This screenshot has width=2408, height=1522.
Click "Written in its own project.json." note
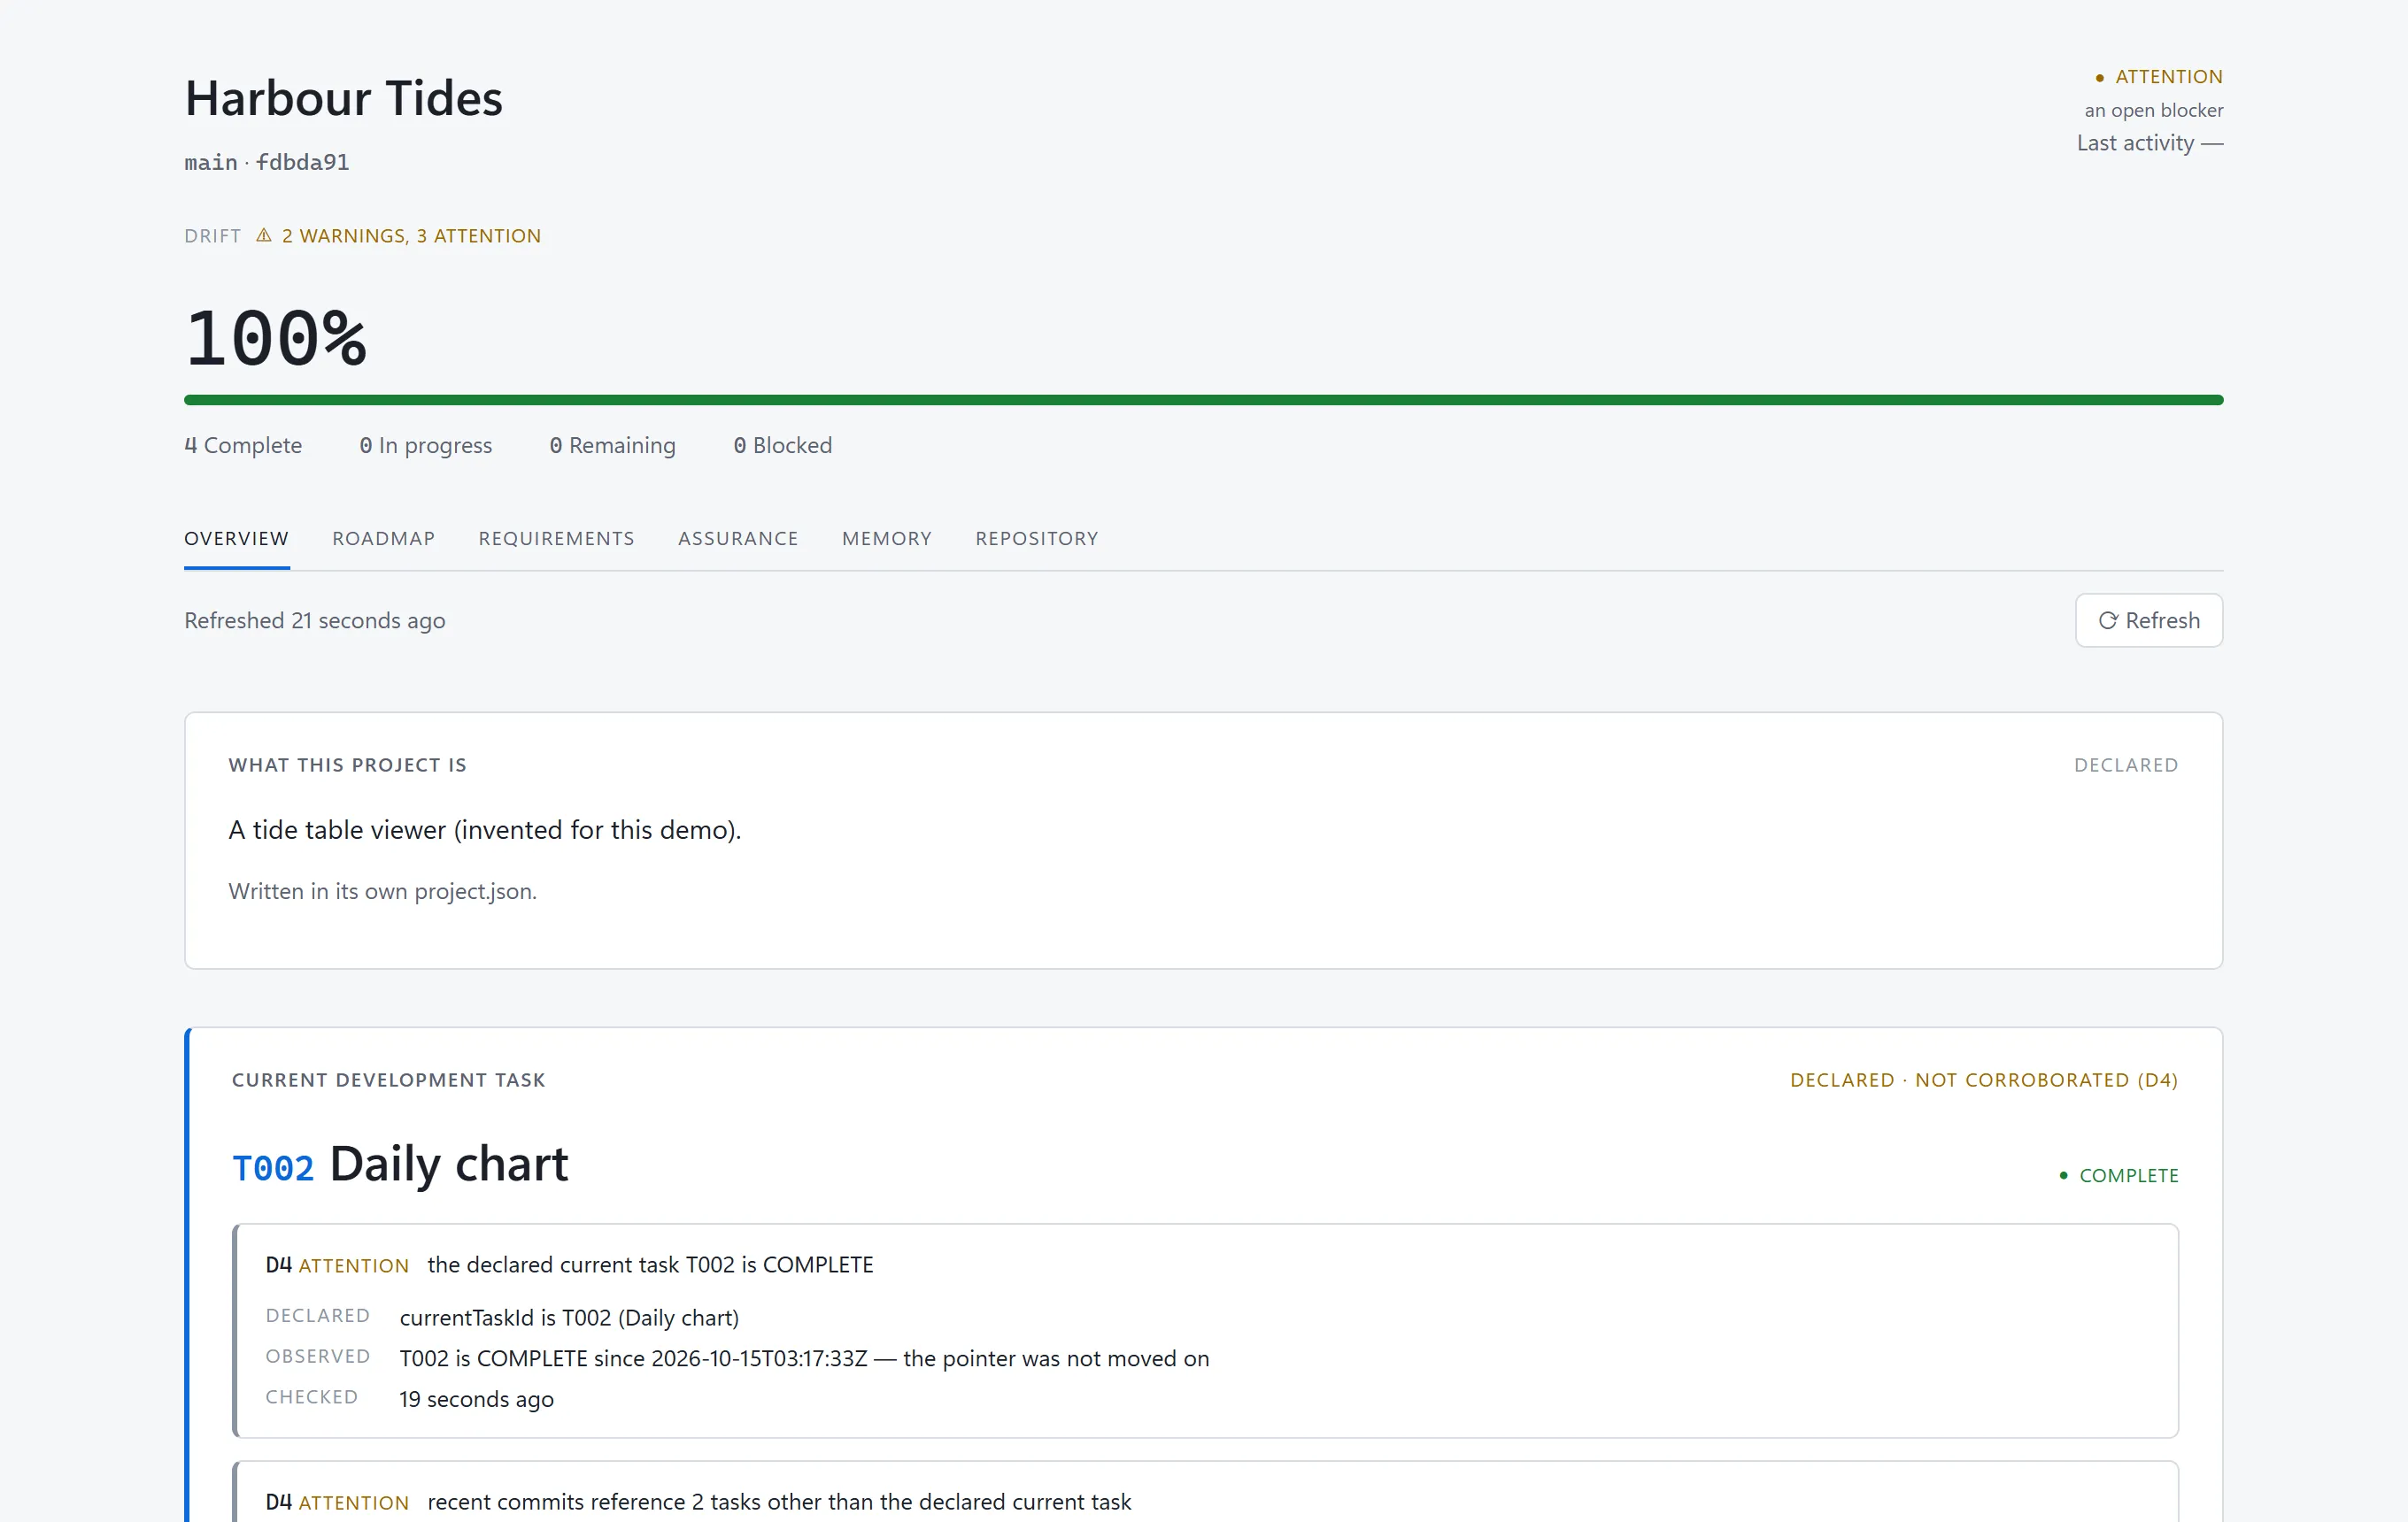coord(383,891)
